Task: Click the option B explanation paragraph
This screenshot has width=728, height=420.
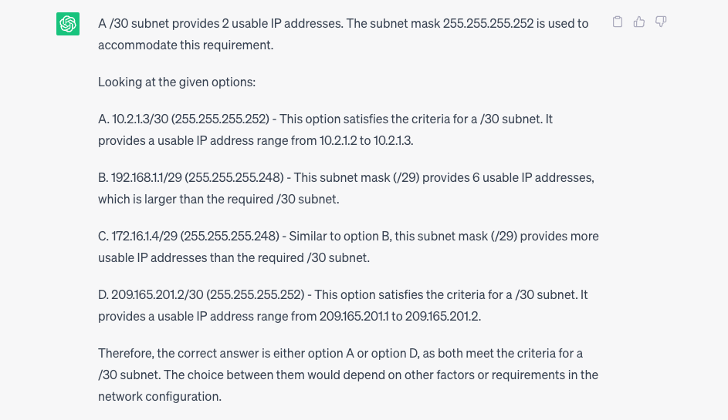Action: [x=346, y=188]
